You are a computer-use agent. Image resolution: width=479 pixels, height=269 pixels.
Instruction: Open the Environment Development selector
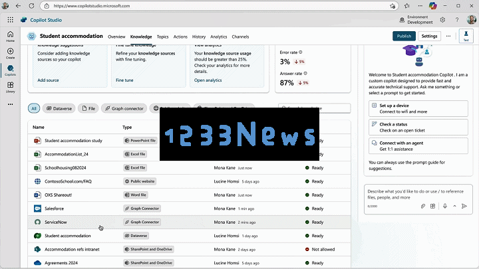(x=416, y=20)
